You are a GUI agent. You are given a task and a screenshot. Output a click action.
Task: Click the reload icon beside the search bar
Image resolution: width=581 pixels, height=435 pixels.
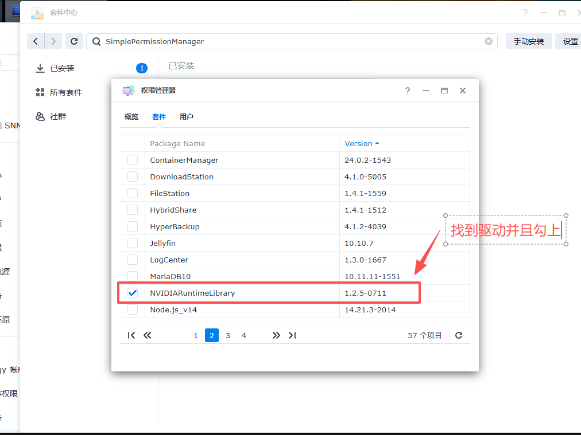pyautogui.click(x=73, y=41)
